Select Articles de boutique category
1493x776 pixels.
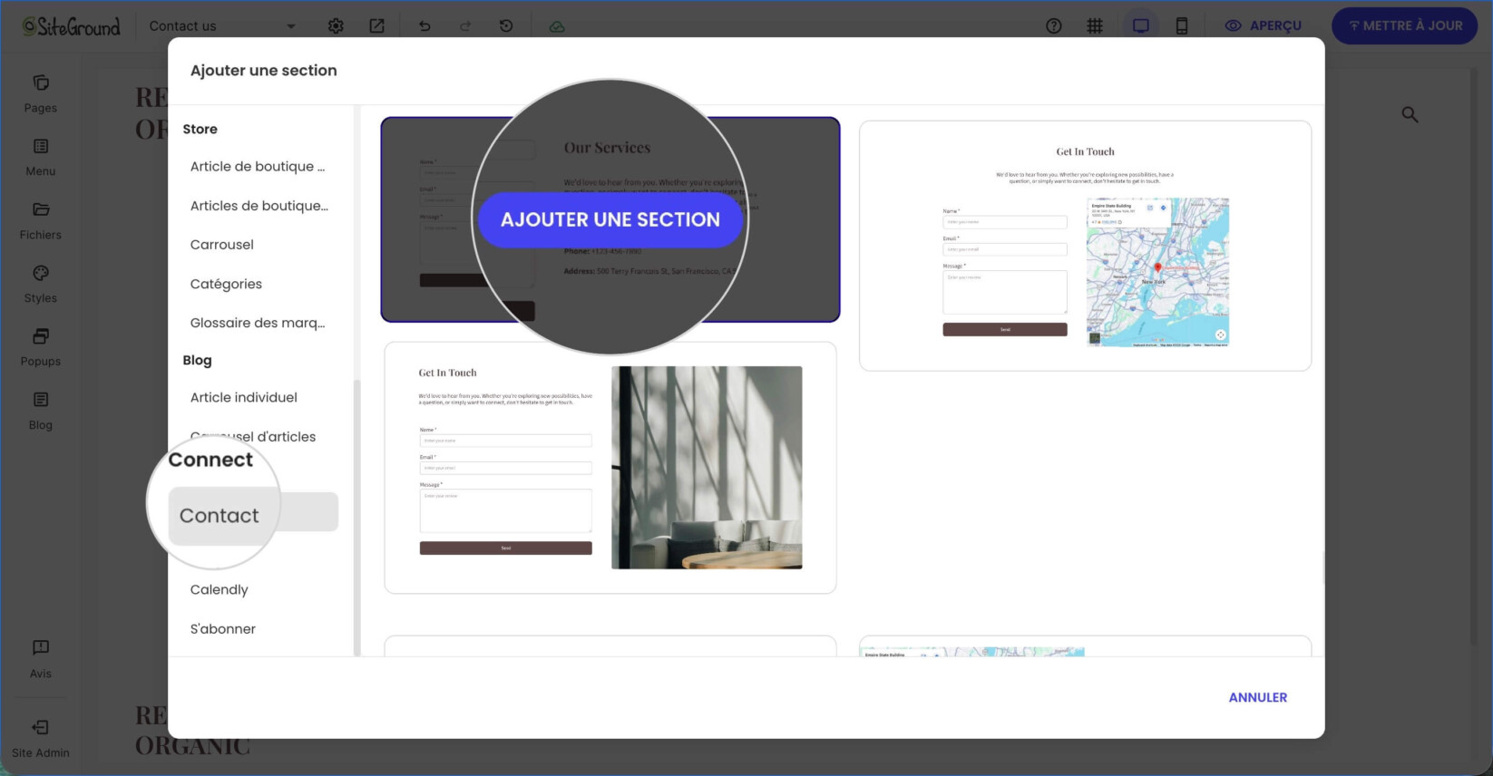pos(259,206)
